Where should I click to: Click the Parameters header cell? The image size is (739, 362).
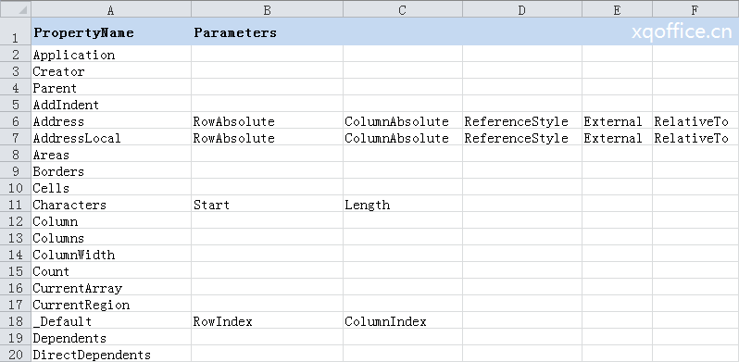tap(268, 32)
